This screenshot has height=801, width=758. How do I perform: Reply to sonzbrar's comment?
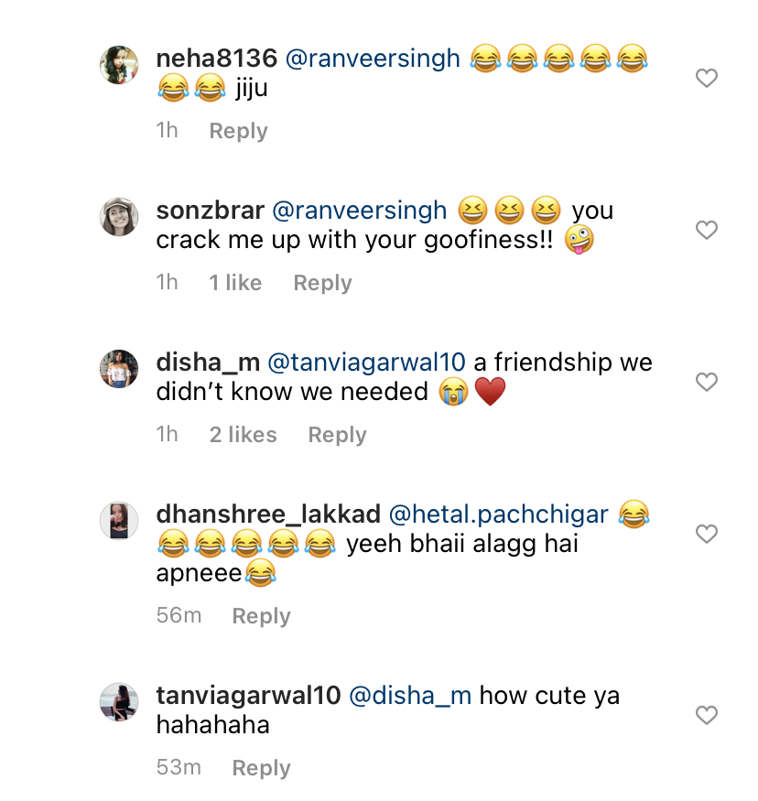click(x=322, y=283)
